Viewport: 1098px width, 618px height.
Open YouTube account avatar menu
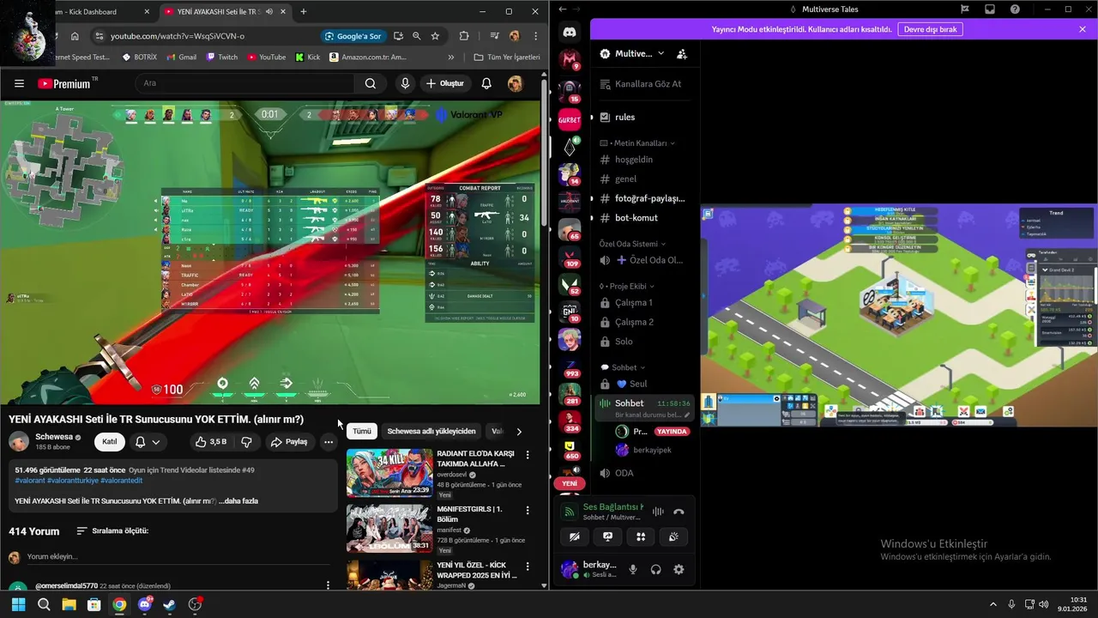515,83
